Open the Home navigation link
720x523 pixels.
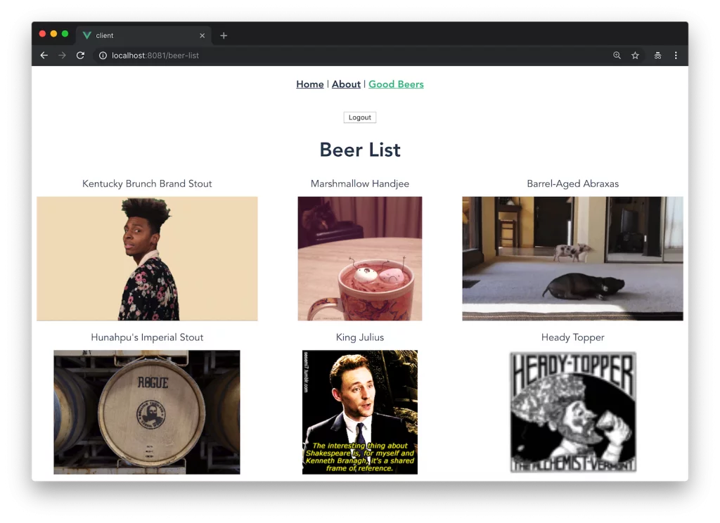(x=310, y=84)
